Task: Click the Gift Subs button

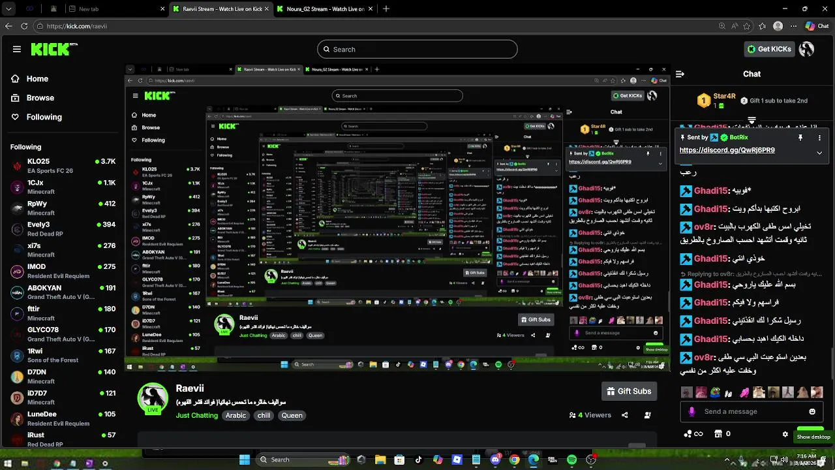Action: [x=629, y=391]
